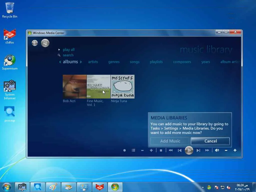Click the r3dfox taskbar button
The width and height of the screenshot is (256, 192).
pyautogui.click(x=99, y=187)
